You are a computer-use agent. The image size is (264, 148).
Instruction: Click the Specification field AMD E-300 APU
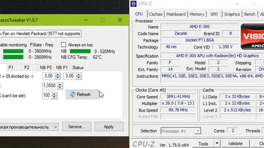[x=212, y=56]
